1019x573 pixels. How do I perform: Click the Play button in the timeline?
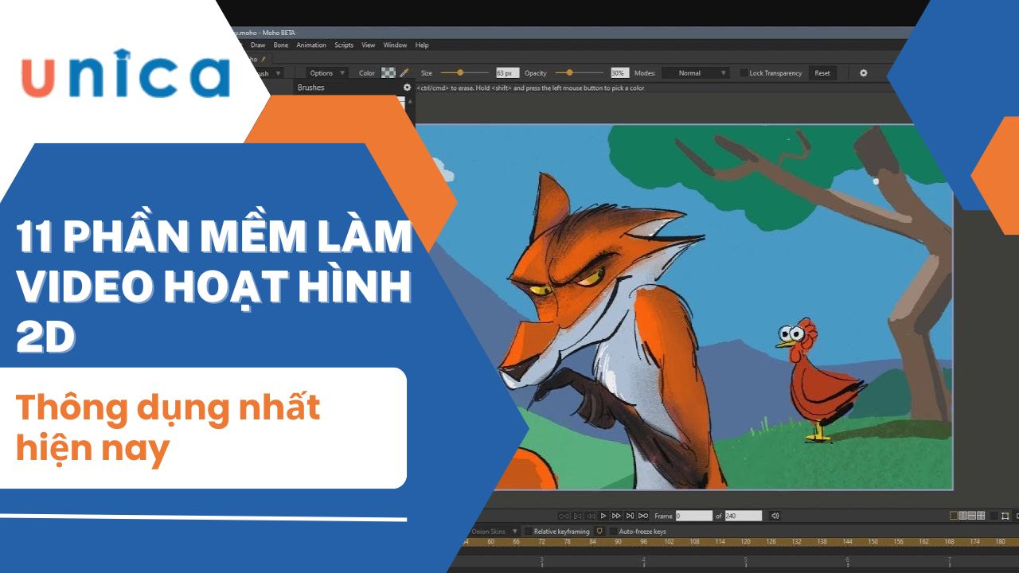tap(603, 516)
